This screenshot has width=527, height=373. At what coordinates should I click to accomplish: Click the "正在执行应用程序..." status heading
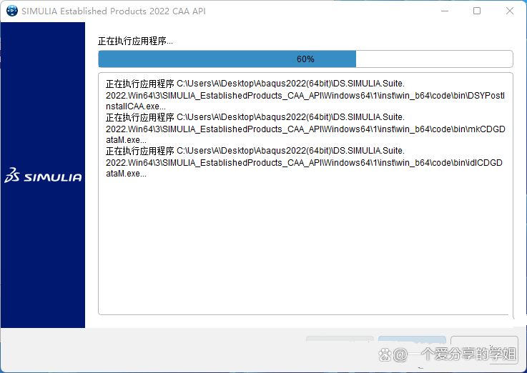135,41
